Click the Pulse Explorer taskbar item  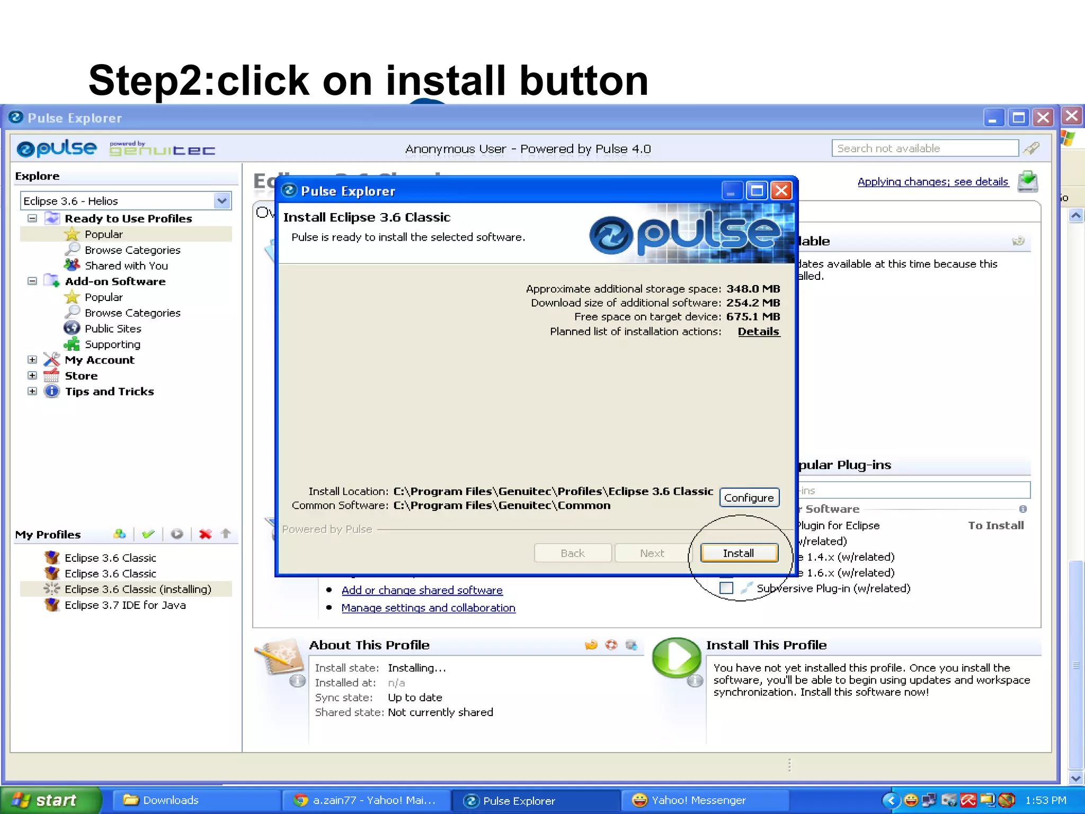click(536, 800)
